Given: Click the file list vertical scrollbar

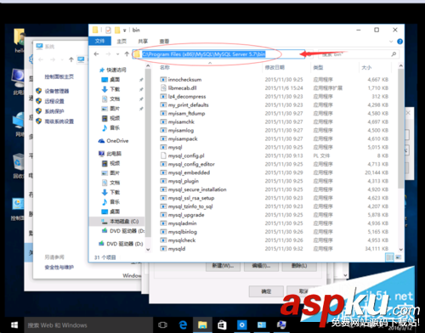Looking at the screenshot, I should (x=400, y=129).
